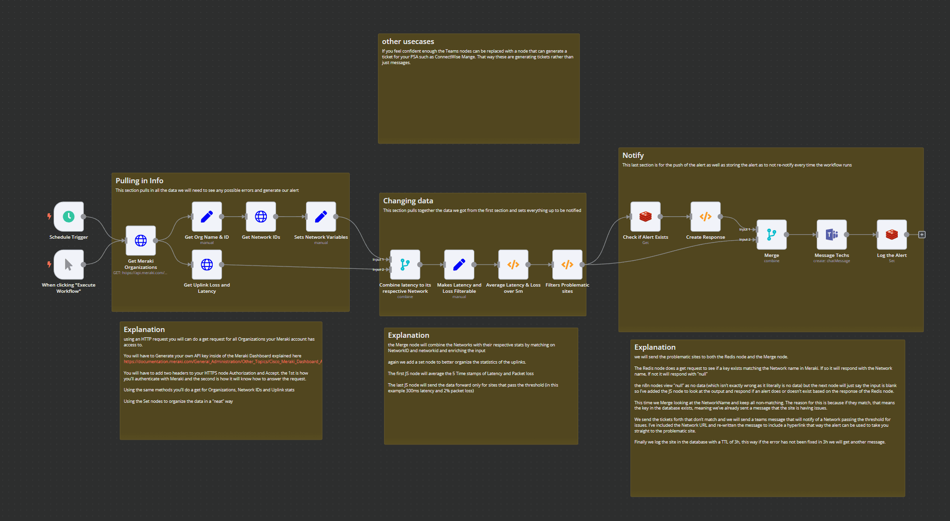950x521 pixels.
Task: Click the Message Techs output connector dot
Action: click(x=847, y=234)
